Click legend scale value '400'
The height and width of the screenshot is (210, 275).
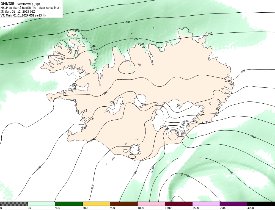pos(57,208)
